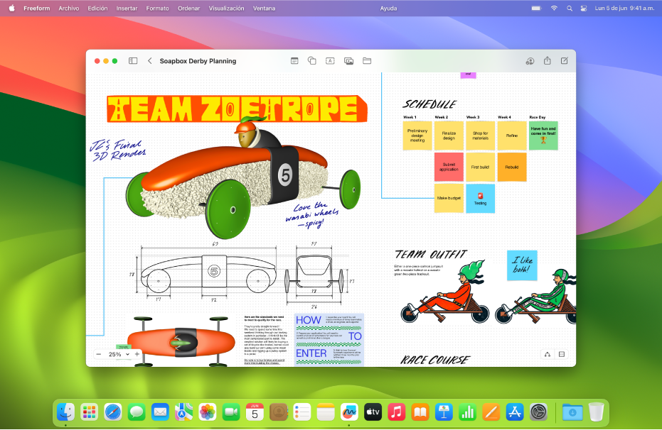This screenshot has width=662, height=430.
Task: Create a new board with the compose icon
Action: click(564, 61)
